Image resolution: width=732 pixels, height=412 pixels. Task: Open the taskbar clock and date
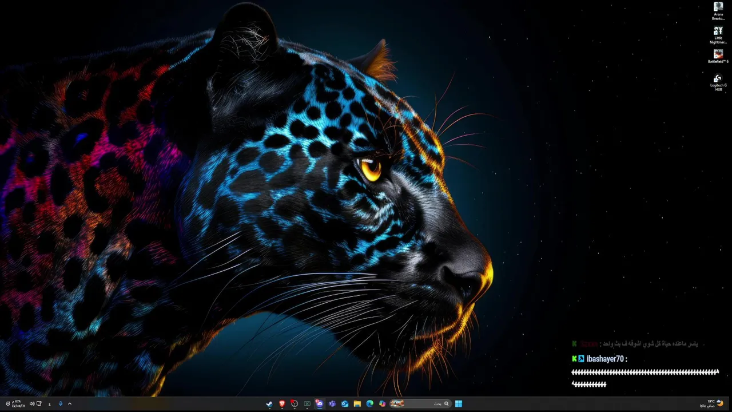[18, 403]
